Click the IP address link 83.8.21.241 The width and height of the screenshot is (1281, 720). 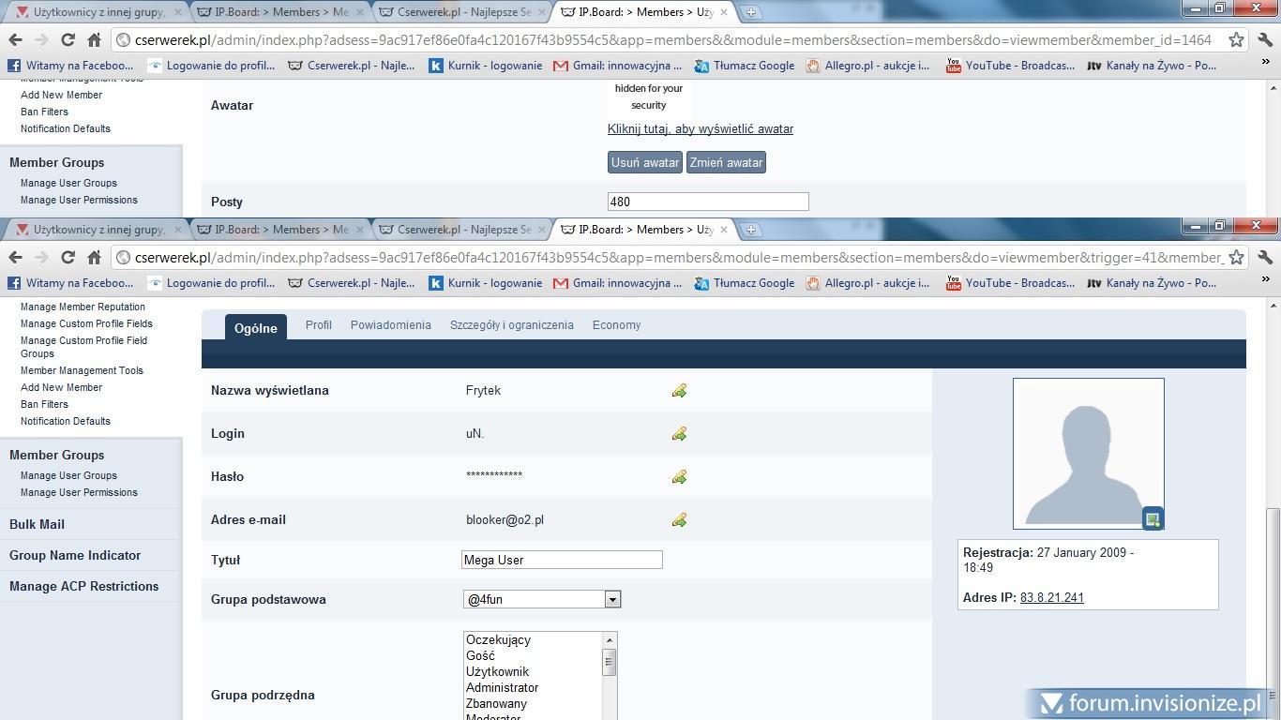(1051, 597)
